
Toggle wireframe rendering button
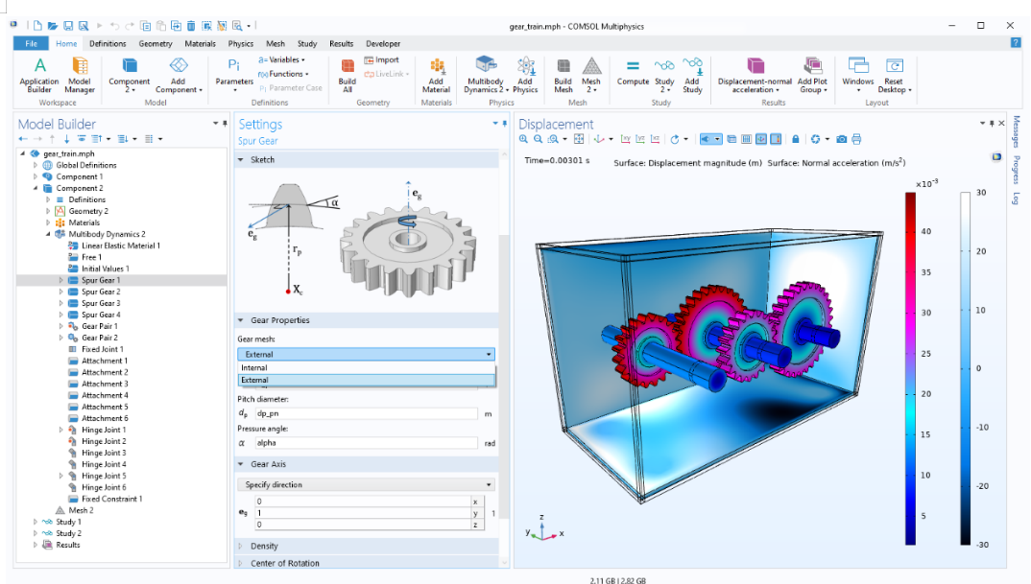746,139
